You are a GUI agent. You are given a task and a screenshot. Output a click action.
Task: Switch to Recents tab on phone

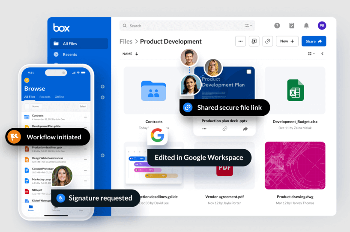[x=45, y=97]
